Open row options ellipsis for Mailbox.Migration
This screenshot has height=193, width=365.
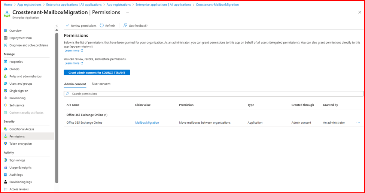point(358,123)
